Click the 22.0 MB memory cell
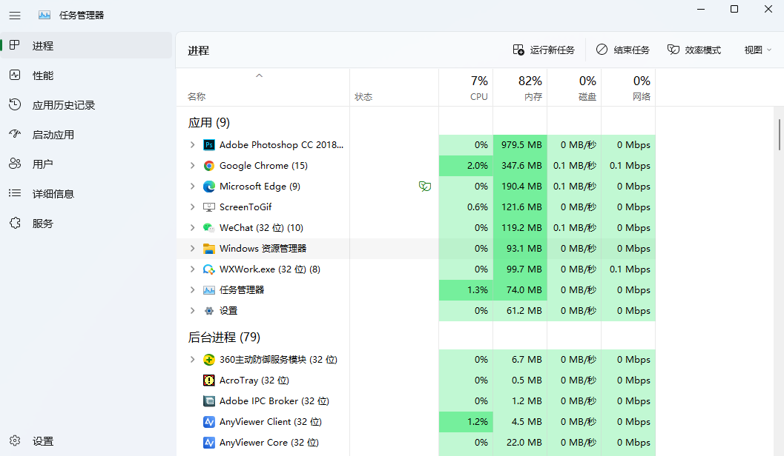The height and width of the screenshot is (456, 784). (520, 443)
